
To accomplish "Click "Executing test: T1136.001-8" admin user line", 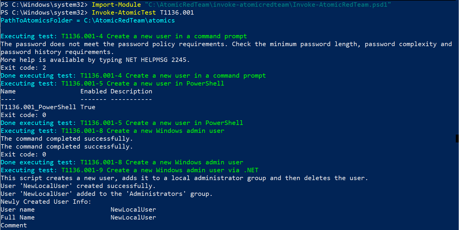I will point(112,131).
